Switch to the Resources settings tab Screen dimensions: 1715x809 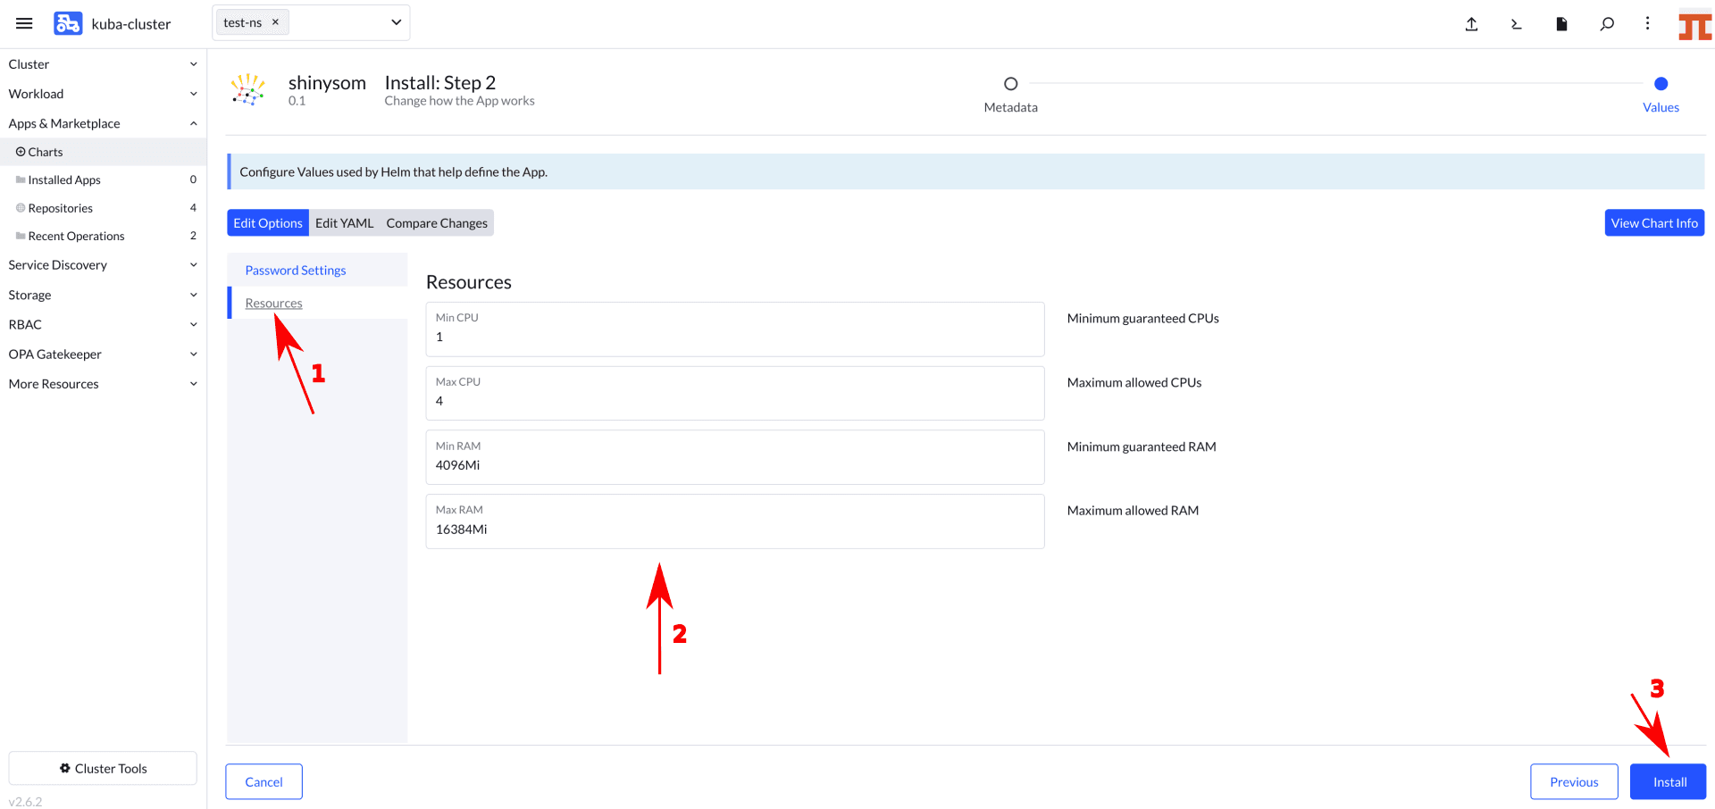pyautogui.click(x=273, y=303)
